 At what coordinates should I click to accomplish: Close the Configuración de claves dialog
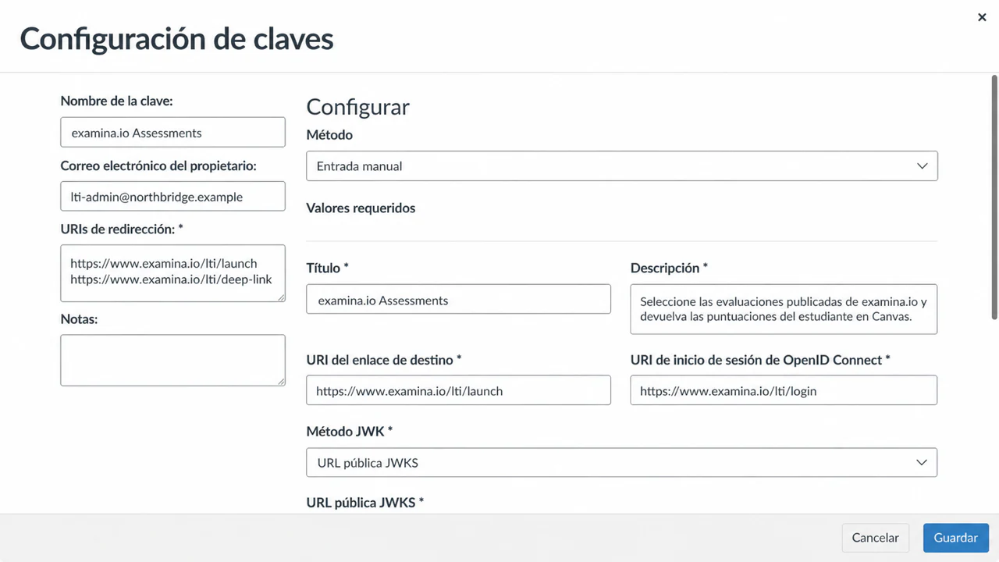[982, 17]
